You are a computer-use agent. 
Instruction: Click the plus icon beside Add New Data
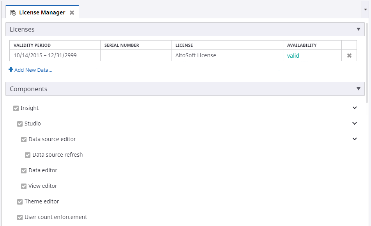(x=11, y=70)
